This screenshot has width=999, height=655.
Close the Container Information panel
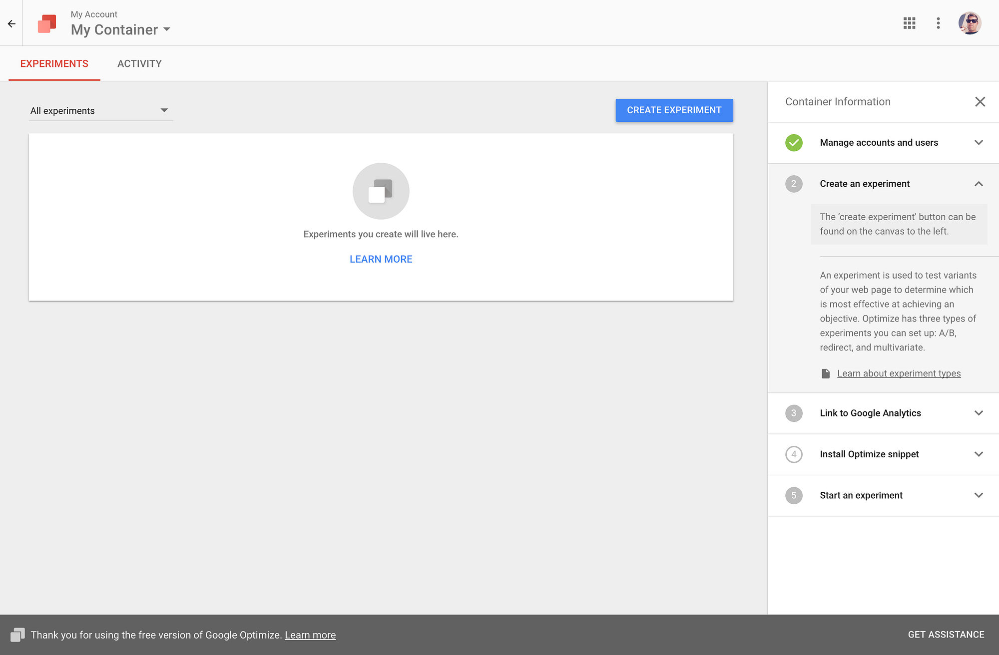(x=980, y=102)
